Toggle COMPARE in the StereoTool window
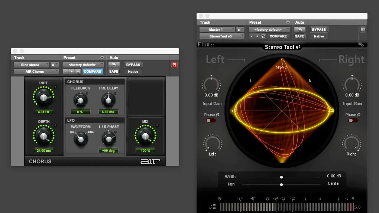Image resolution: width=379 pixels, height=213 pixels. coord(278,36)
